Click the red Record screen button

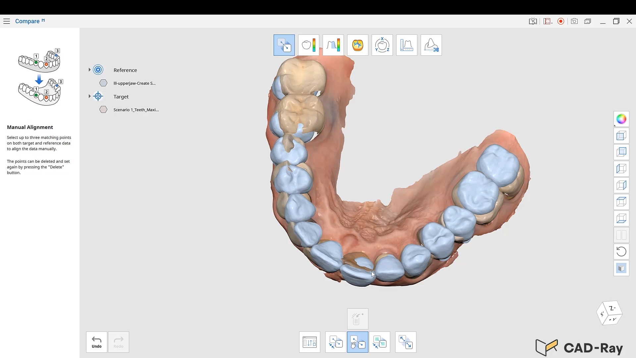click(561, 21)
